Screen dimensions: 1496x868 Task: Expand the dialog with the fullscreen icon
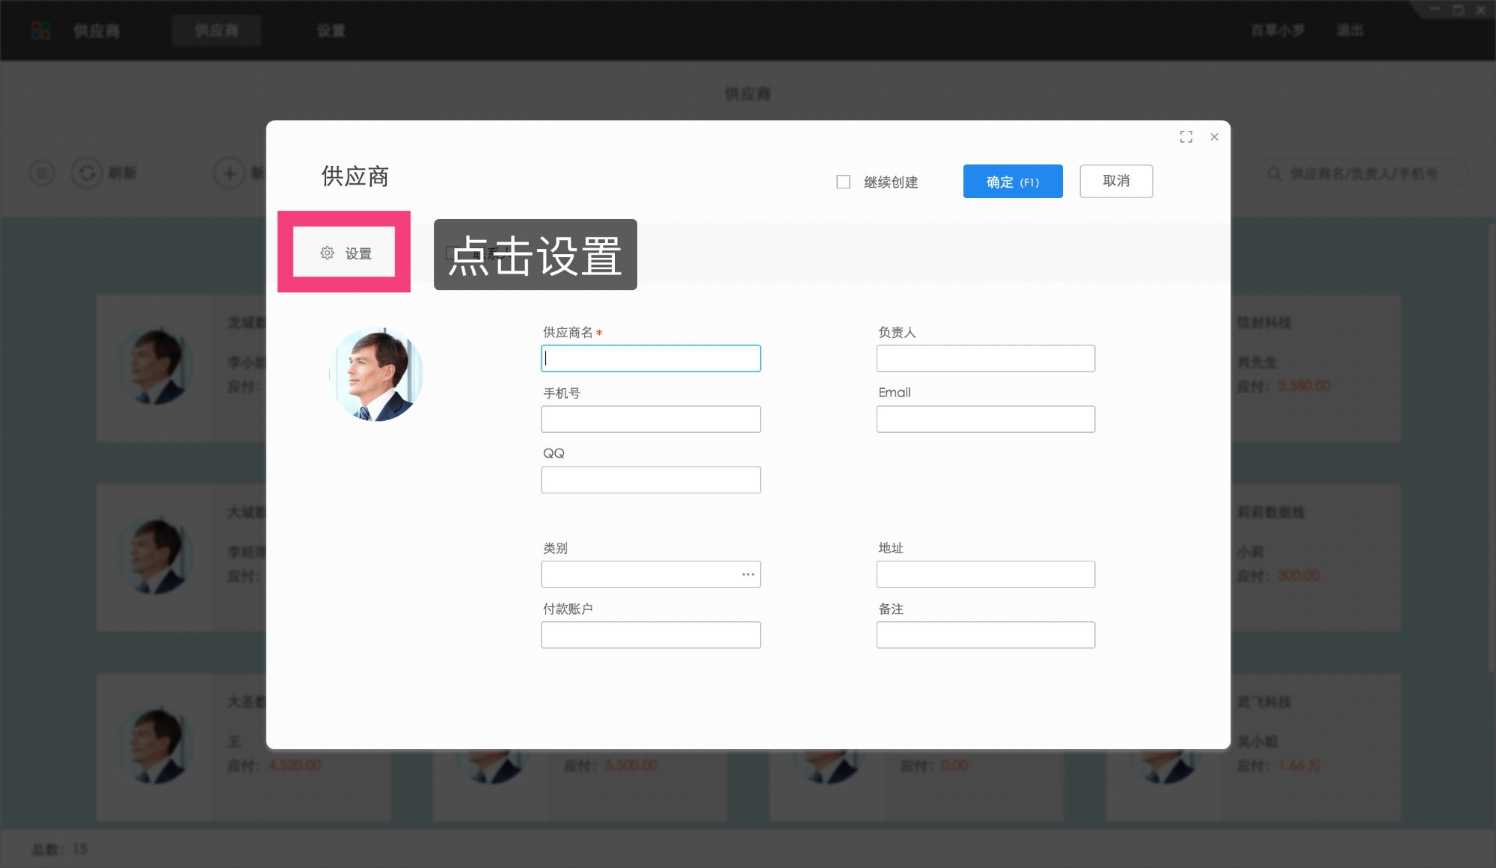[1186, 137]
